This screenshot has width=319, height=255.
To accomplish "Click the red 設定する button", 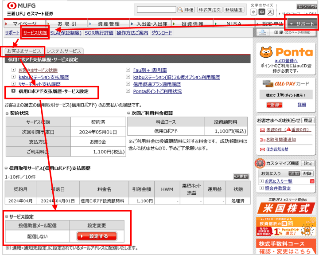I will tap(97, 236).
